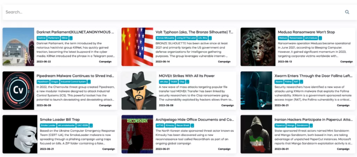Expand more tags on MOVEit Strikes card
Image resolution: width=357 pixels, height=157 pixels.
pos(187,82)
